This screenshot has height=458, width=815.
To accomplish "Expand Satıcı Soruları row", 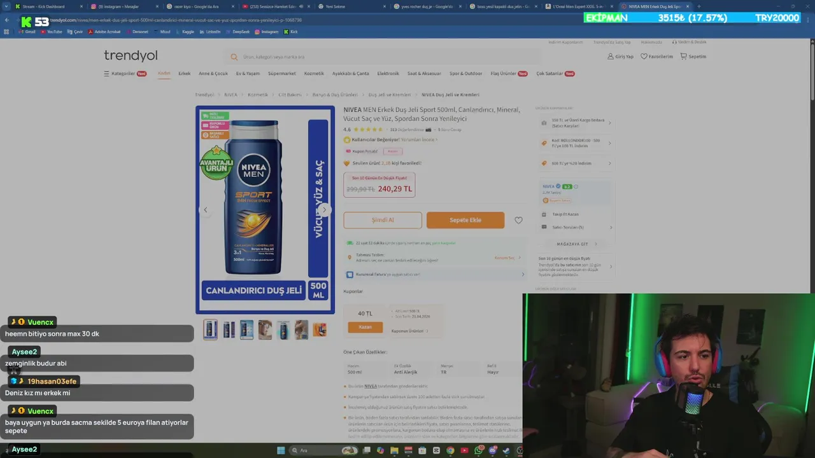I will point(576,227).
